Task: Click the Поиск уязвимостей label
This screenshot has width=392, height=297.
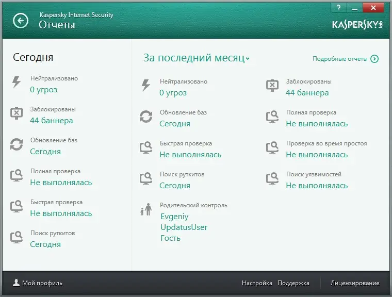Action: coord(314,174)
